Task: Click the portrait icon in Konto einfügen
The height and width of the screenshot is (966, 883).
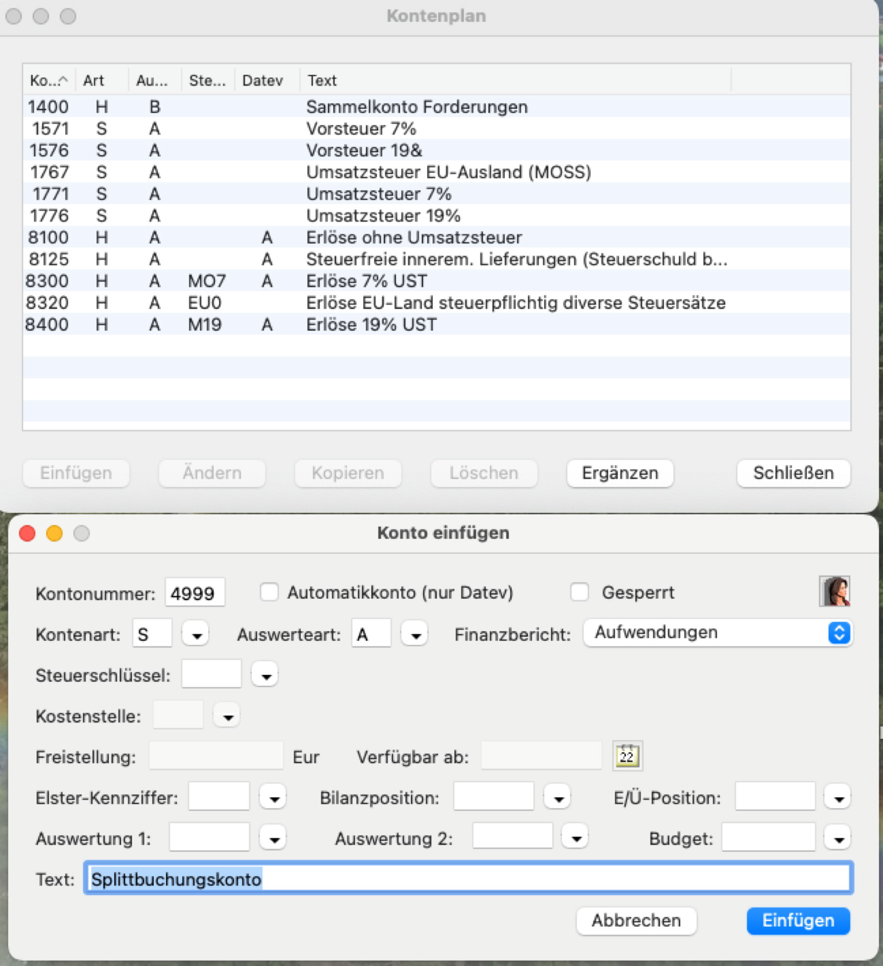Action: 834,591
